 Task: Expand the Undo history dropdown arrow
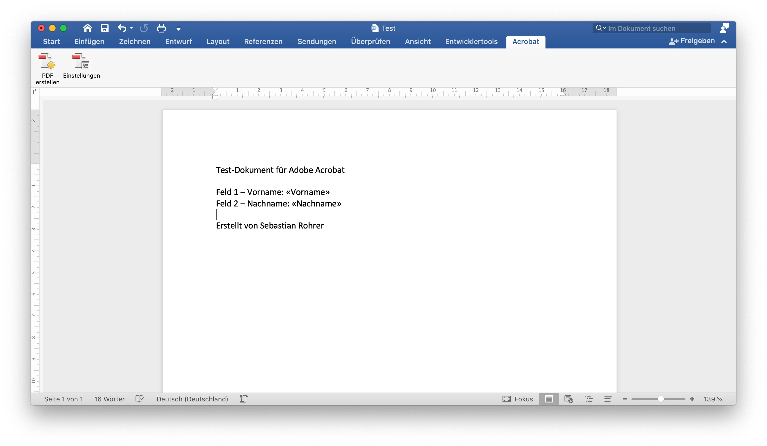[131, 28]
